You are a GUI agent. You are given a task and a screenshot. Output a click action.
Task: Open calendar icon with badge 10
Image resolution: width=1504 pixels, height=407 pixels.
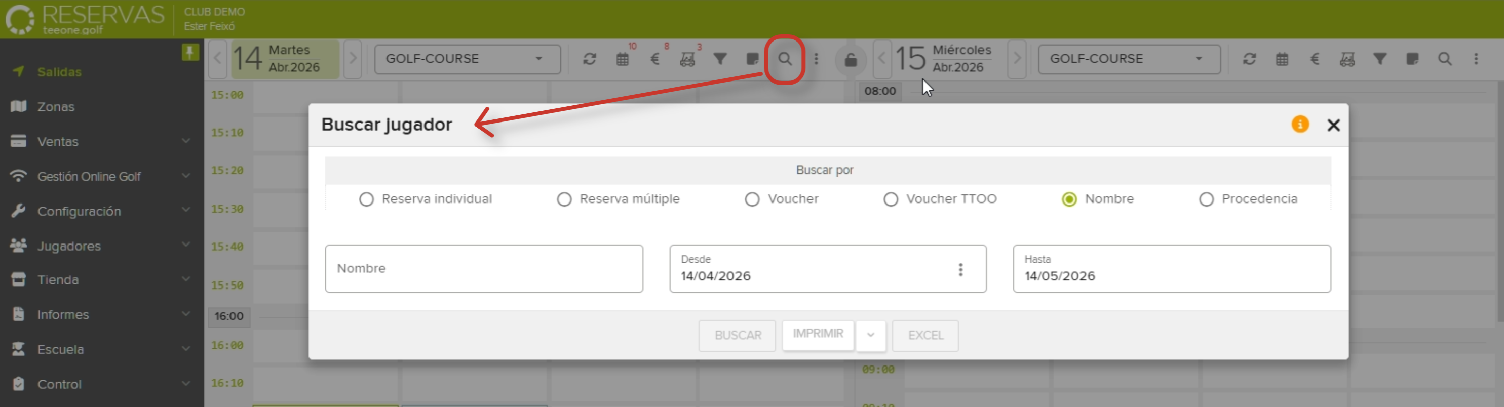(x=623, y=59)
